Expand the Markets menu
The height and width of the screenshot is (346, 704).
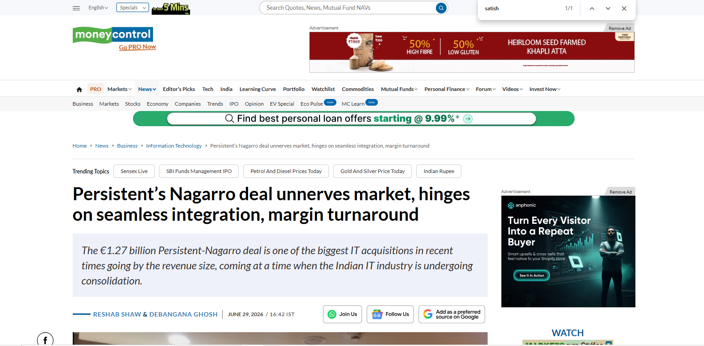point(120,89)
